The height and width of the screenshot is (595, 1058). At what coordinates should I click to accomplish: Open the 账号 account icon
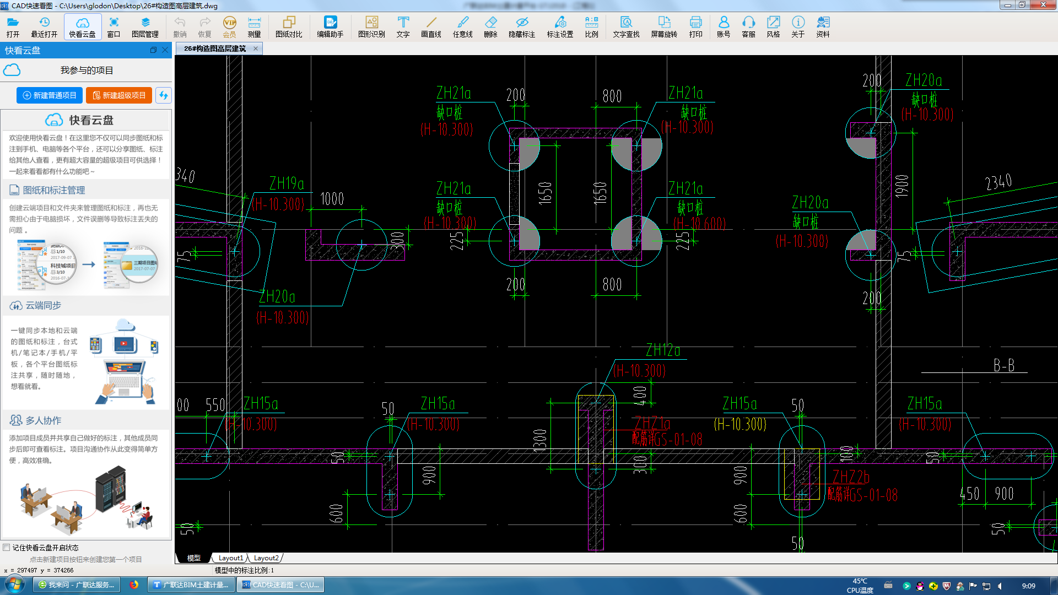[724, 27]
